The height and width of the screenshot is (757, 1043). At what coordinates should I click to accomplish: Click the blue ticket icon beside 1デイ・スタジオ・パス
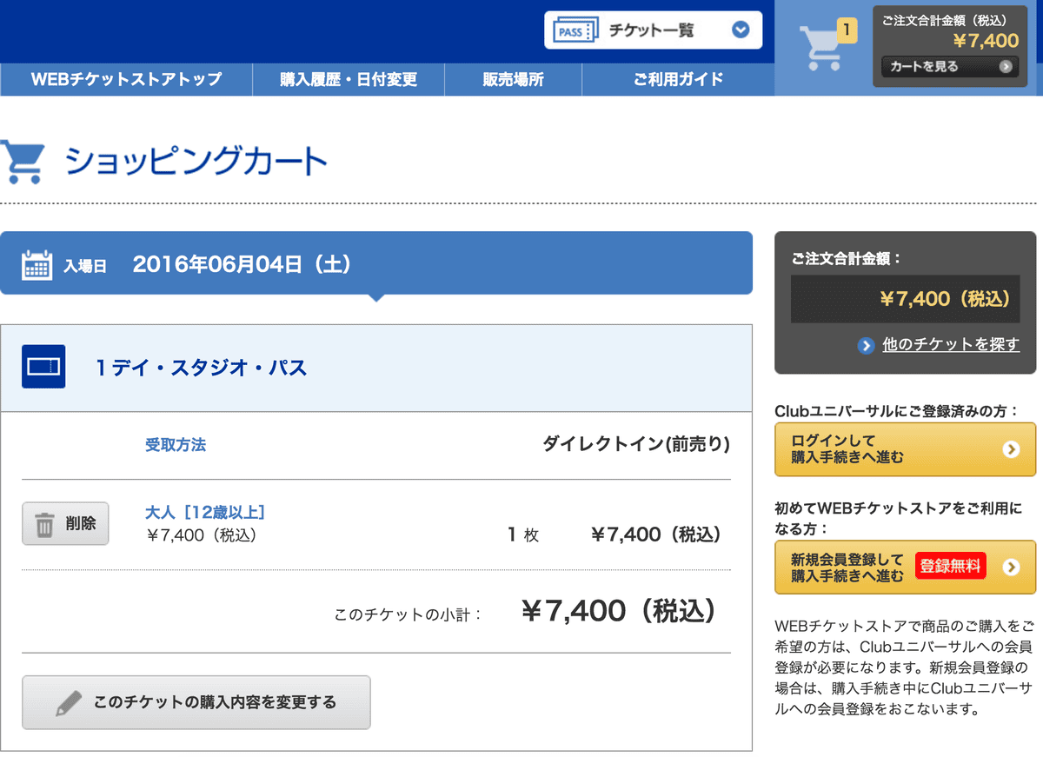(43, 368)
